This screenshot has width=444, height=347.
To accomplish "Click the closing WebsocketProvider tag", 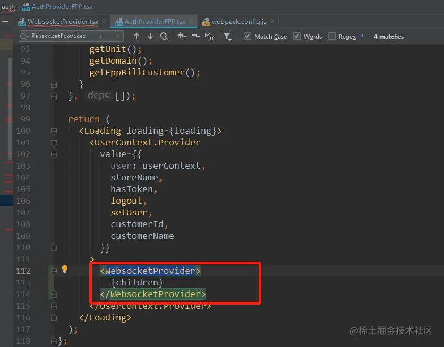I will pos(153,294).
